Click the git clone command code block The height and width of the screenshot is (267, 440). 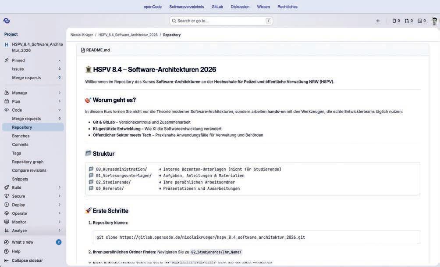(256, 237)
